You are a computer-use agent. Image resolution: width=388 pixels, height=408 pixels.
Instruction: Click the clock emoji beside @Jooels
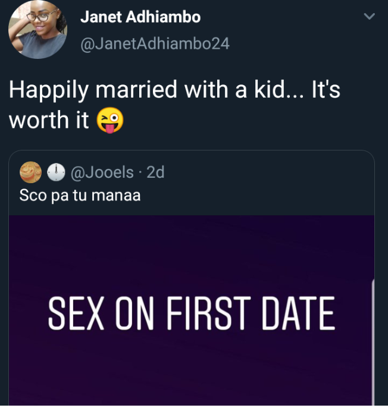[x=57, y=172]
